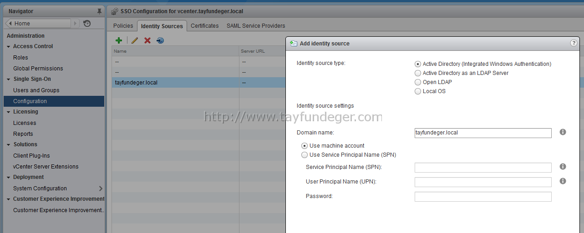Screen dimensions: 584x233
Task: Switch to the Identity Sources tab
Action: (x=162, y=26)
